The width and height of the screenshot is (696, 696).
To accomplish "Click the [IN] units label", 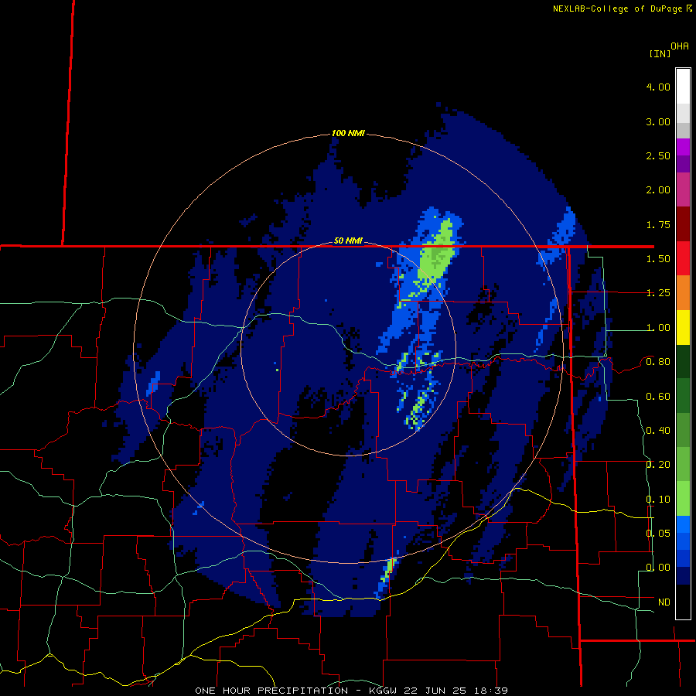I will (660, 53).
